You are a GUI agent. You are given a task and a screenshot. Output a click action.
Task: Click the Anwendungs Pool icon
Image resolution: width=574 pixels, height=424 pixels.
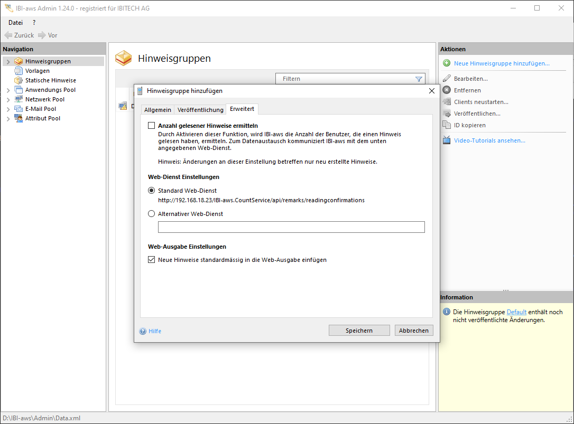(18, 90)
